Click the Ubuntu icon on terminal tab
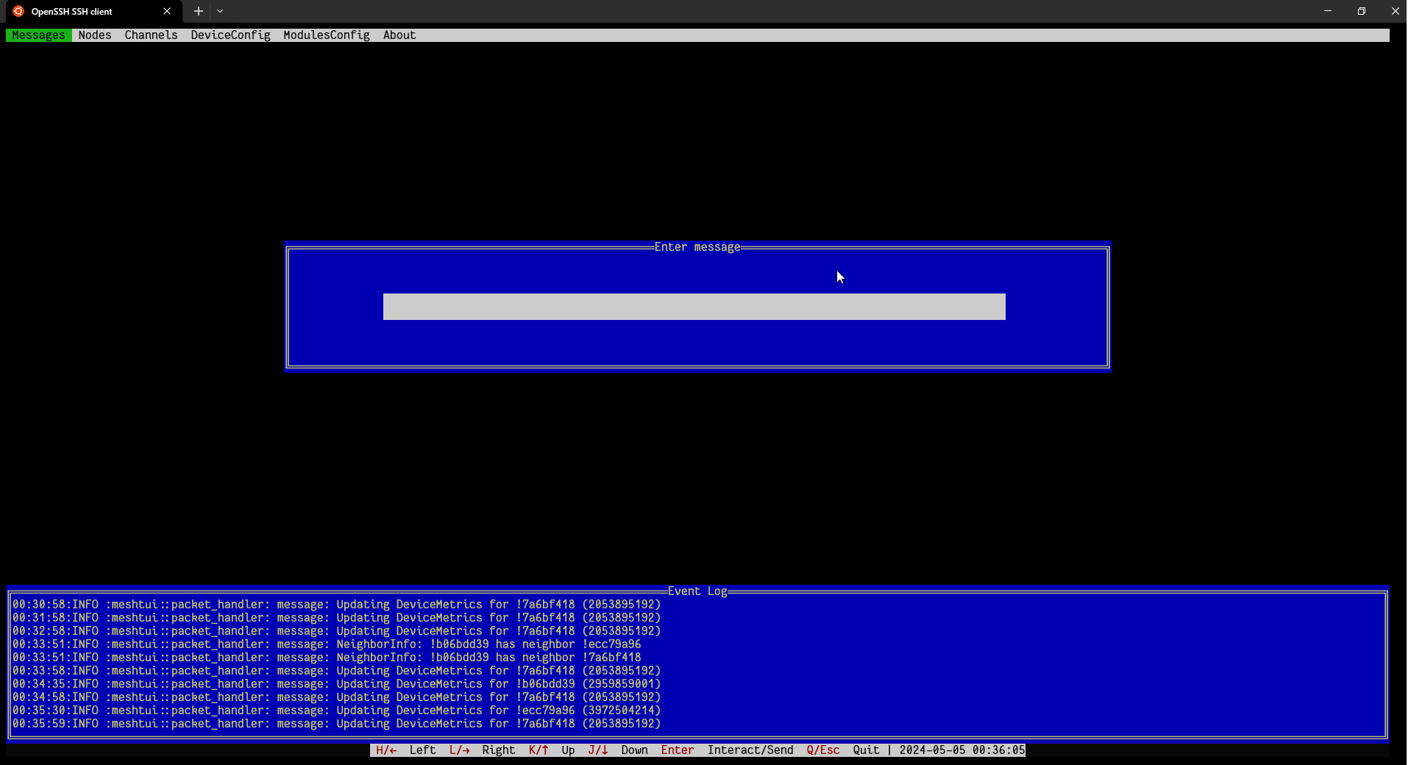Viewport: 1411px width, 765px height. point(18,11)
